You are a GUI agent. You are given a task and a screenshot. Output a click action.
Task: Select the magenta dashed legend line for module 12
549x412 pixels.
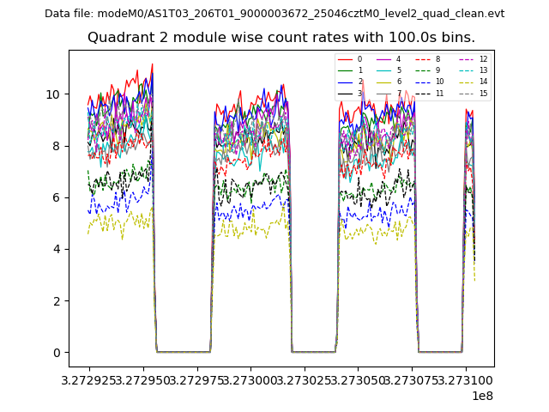click(466, 59)
